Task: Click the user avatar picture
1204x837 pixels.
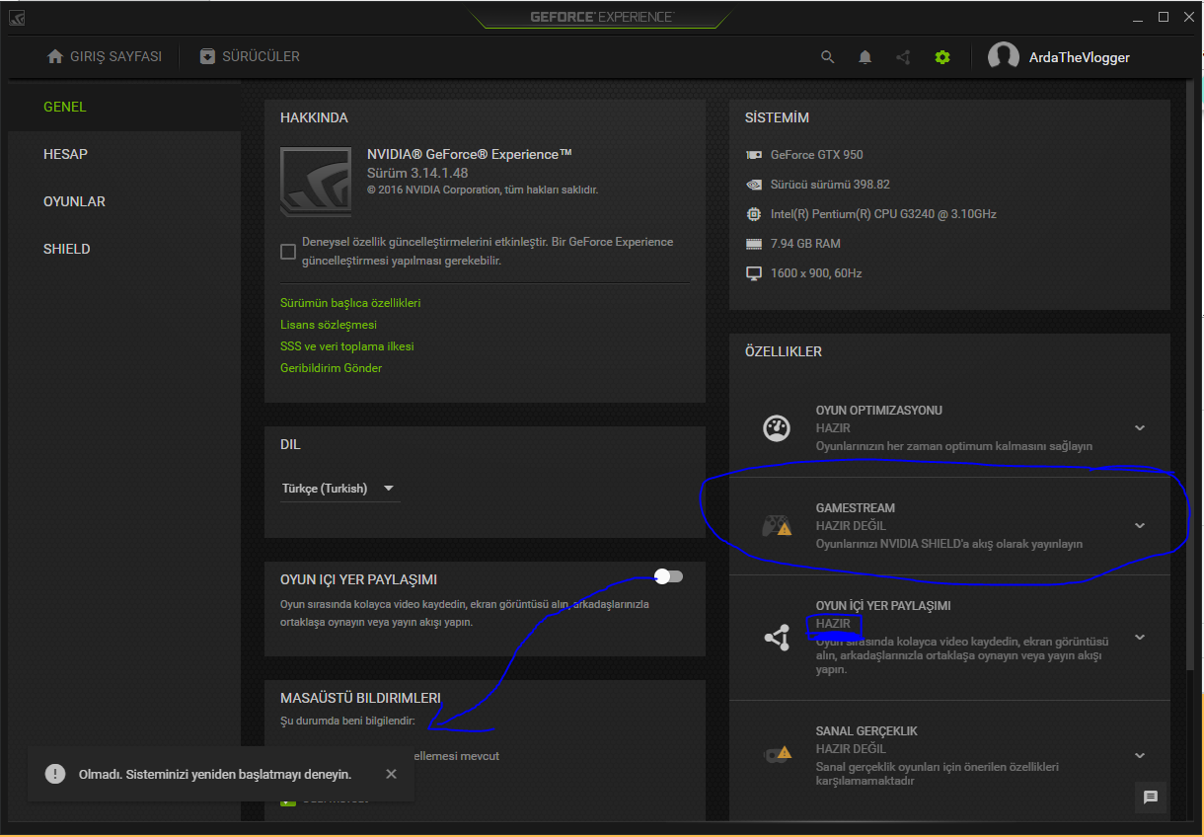Action: point(1004,57)
